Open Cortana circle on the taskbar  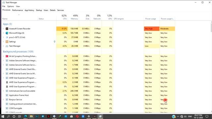14,116
